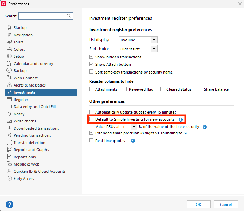Click the blue Help question mark icon
Screen dimensions: 244x211
(10, 205)
